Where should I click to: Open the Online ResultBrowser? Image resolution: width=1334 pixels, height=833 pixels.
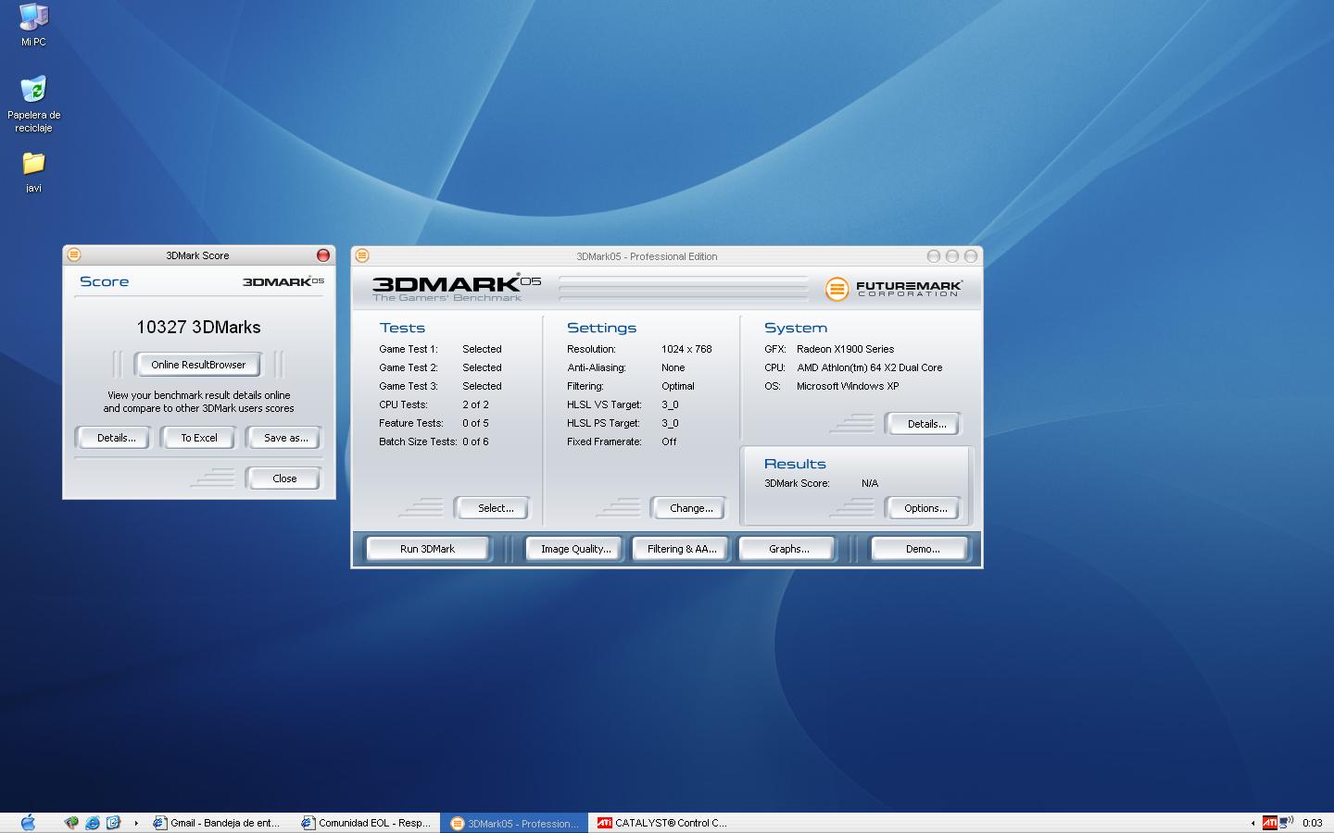(x=198, y=365)
